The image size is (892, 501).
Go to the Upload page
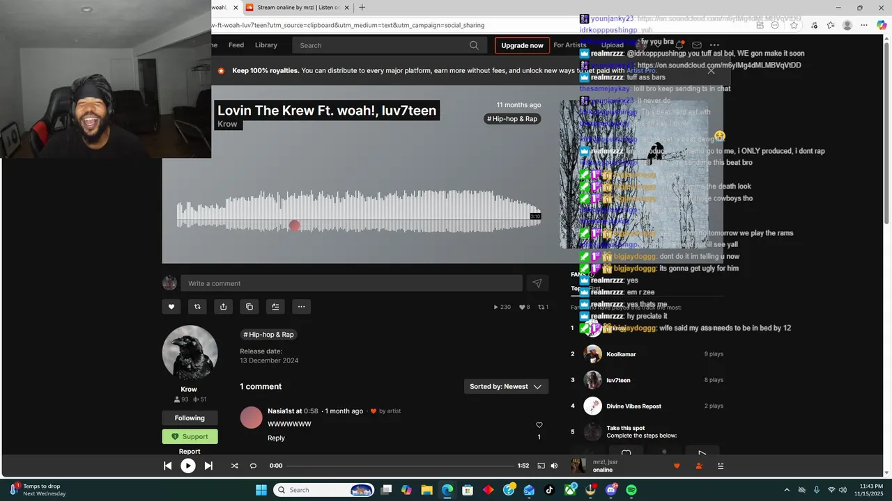pyautogui.click(x=613, y=45)
